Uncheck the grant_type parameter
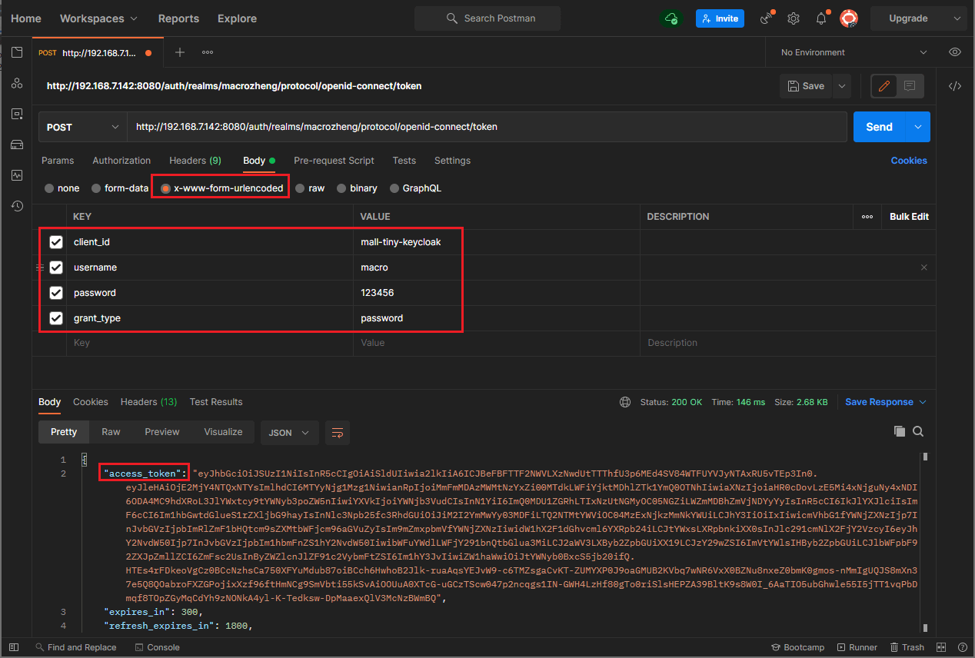975x658 pixels. coord(56,318)
